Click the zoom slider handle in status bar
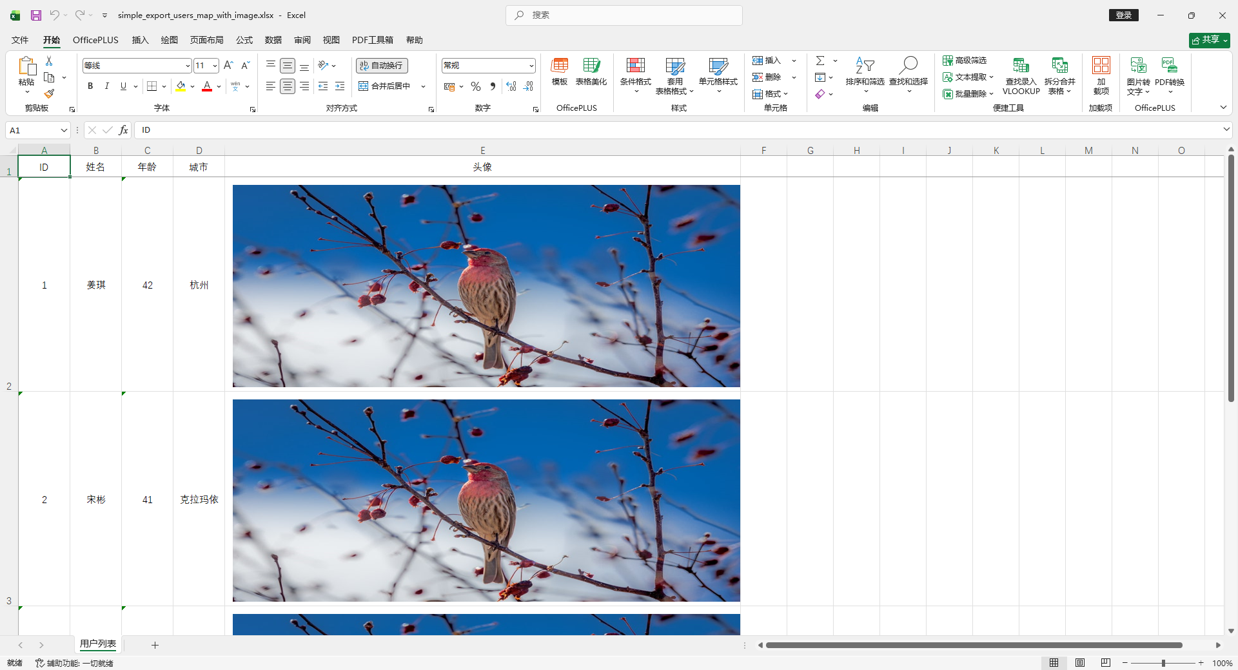The height and width of the screenshot is (670, 1238). 1163,663
